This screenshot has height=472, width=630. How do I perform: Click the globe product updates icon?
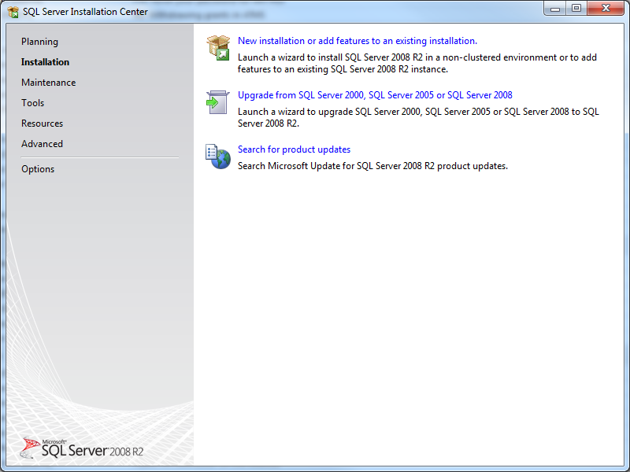point(217,156)
